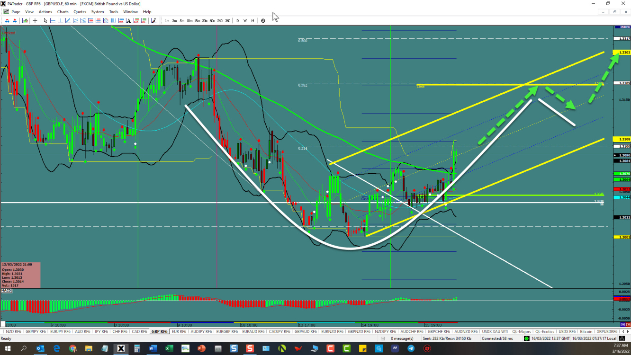Switch chart to Weekly (W) timeframe
The height and width of the screenshot is (355, 631).
point(245,21)
